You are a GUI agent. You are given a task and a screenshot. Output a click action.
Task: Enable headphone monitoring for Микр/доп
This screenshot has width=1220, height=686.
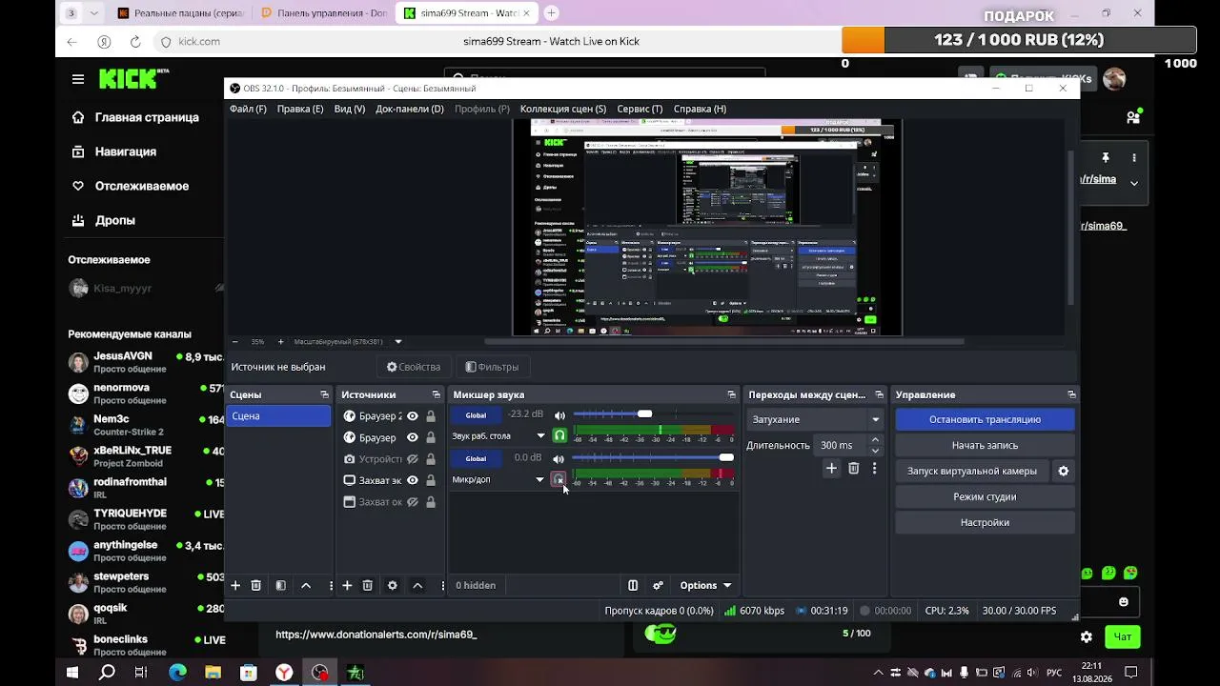[559, 479]
